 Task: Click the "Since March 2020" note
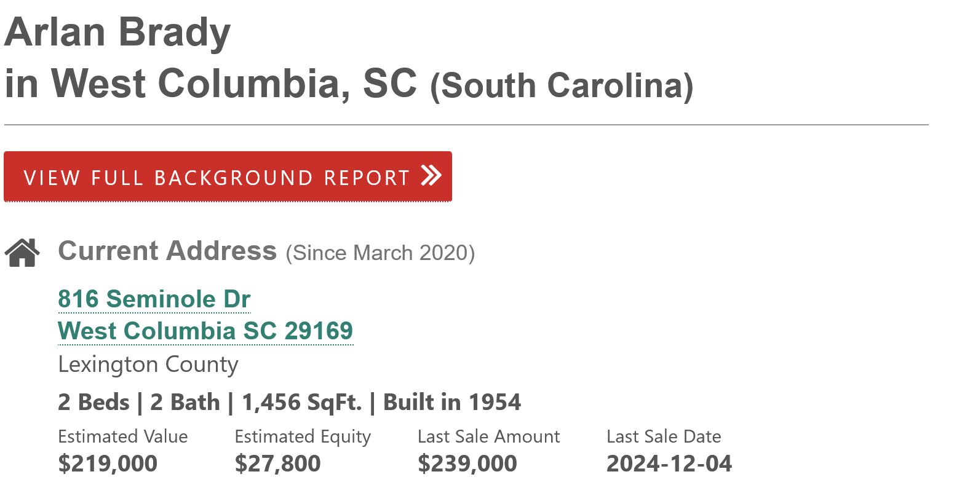tap(380, 253)
